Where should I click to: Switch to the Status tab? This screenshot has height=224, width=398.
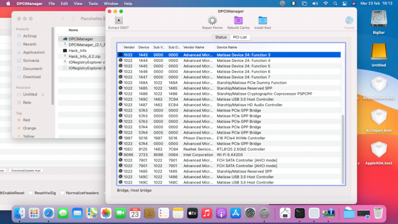[x=221, y=37]
